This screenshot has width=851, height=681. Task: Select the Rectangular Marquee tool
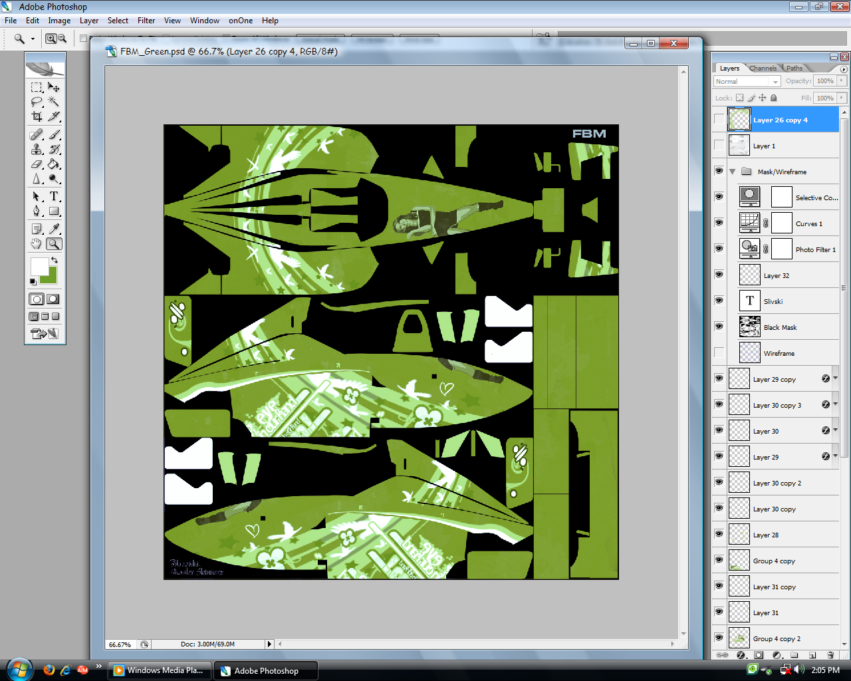click(37, 87)
